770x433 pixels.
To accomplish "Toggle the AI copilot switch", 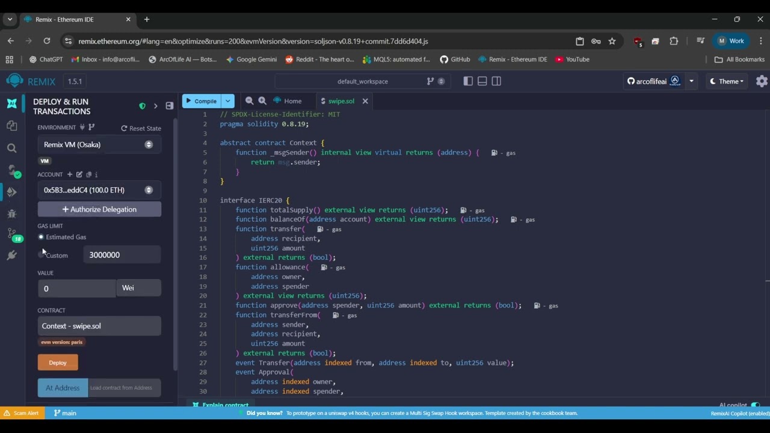I will (756, 405).
